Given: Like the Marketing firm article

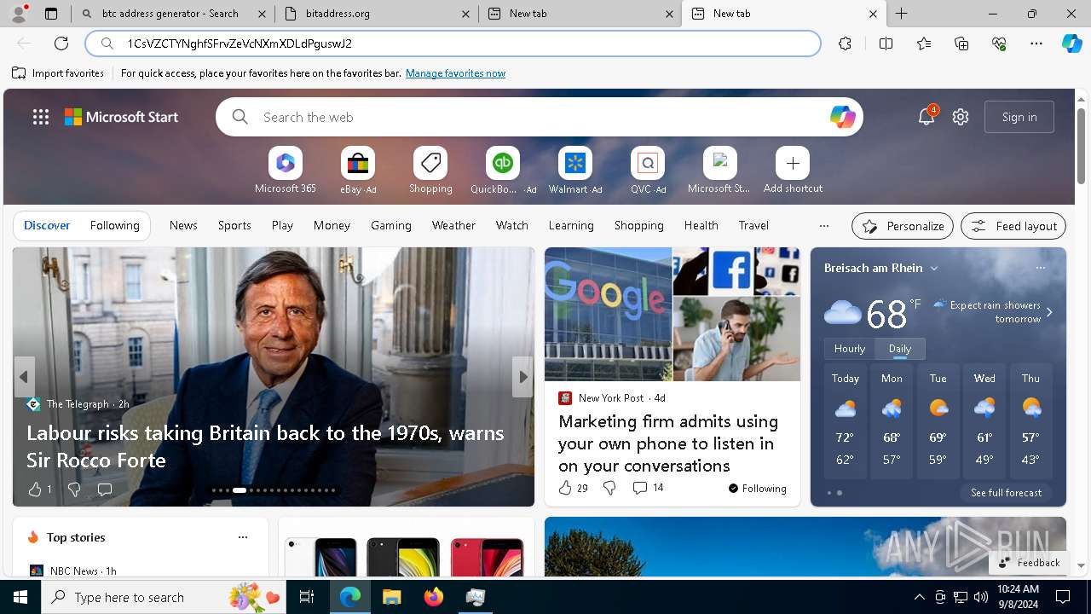Looking at the screenshot, I should (565, 488).
